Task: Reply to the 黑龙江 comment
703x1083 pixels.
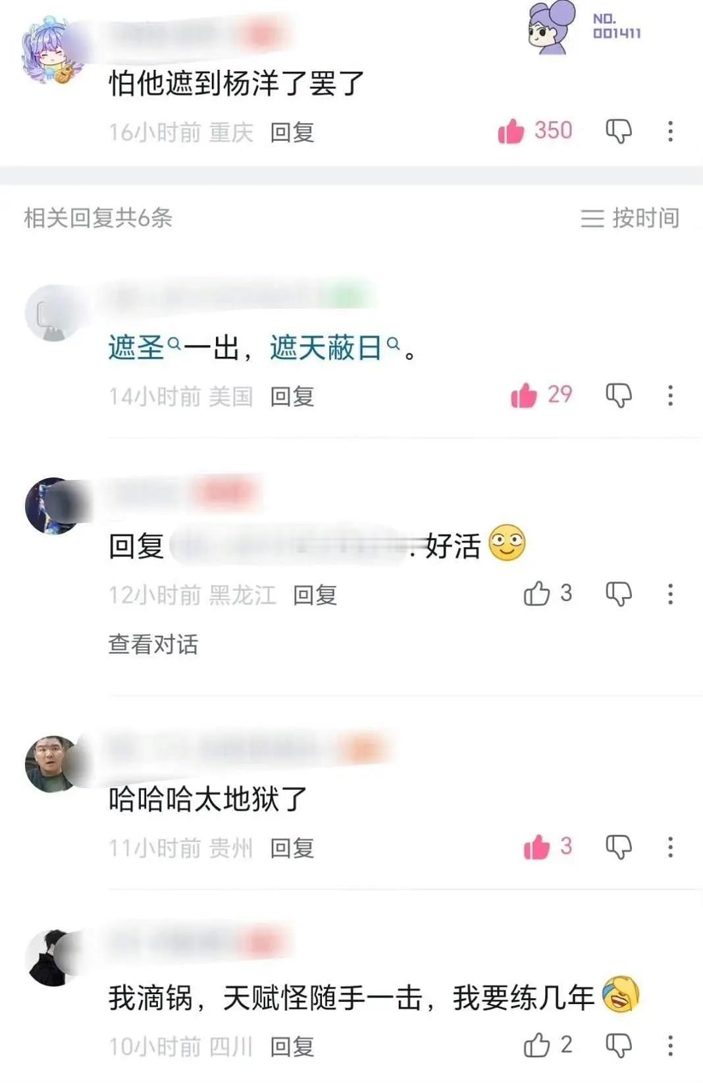Action: click(x=315, y=595)
